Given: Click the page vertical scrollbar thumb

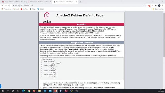Looking at the screenshot, I should (164, 35).
